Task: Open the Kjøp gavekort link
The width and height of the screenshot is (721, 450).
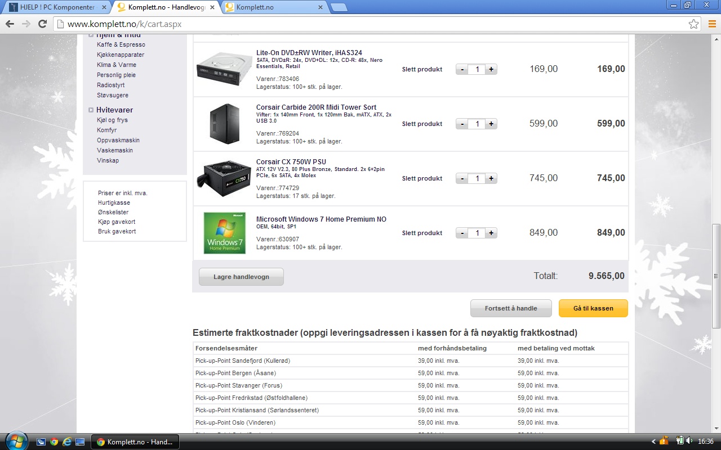Action: [117, 222]
